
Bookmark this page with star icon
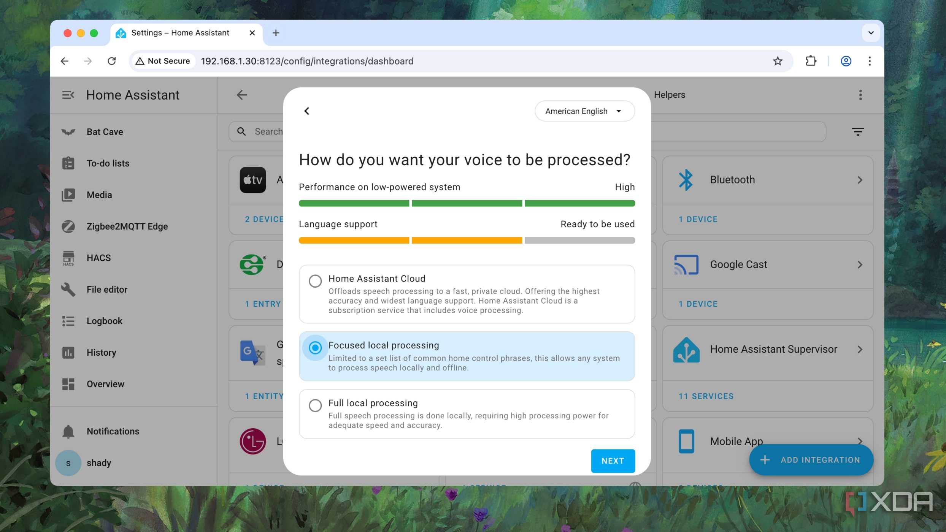coord(778,61)
